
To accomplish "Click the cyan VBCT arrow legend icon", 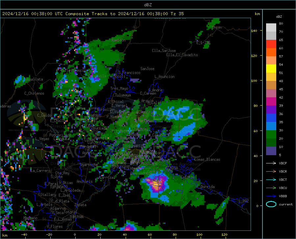I will [271, 179].
